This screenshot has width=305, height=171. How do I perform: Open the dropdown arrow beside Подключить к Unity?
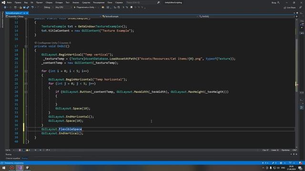coord(96,8)
